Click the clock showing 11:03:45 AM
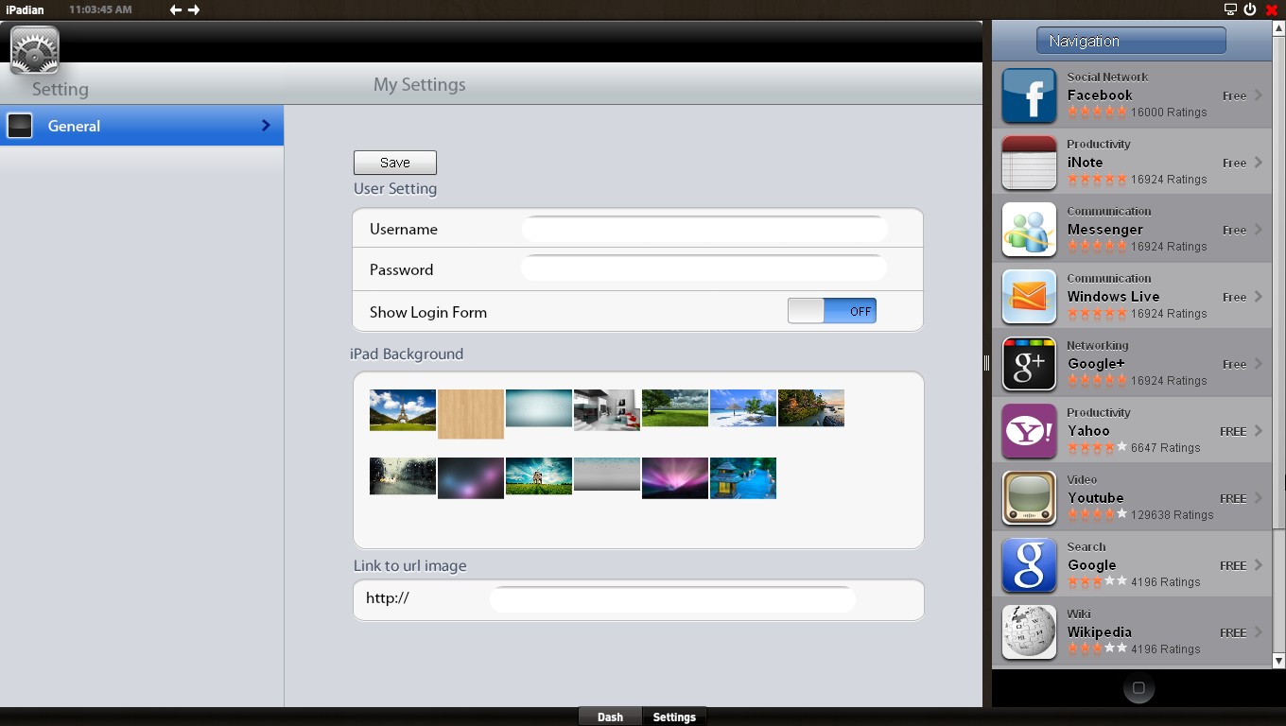 click(x=100, y=9)
